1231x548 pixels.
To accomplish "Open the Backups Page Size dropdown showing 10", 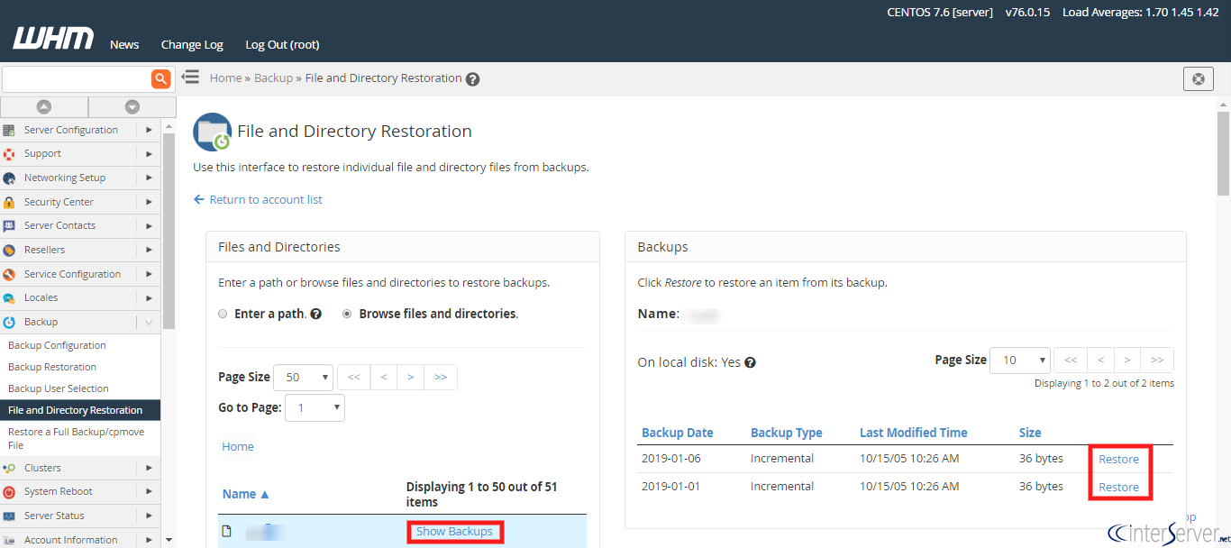I will click(x=1019, y=361).
